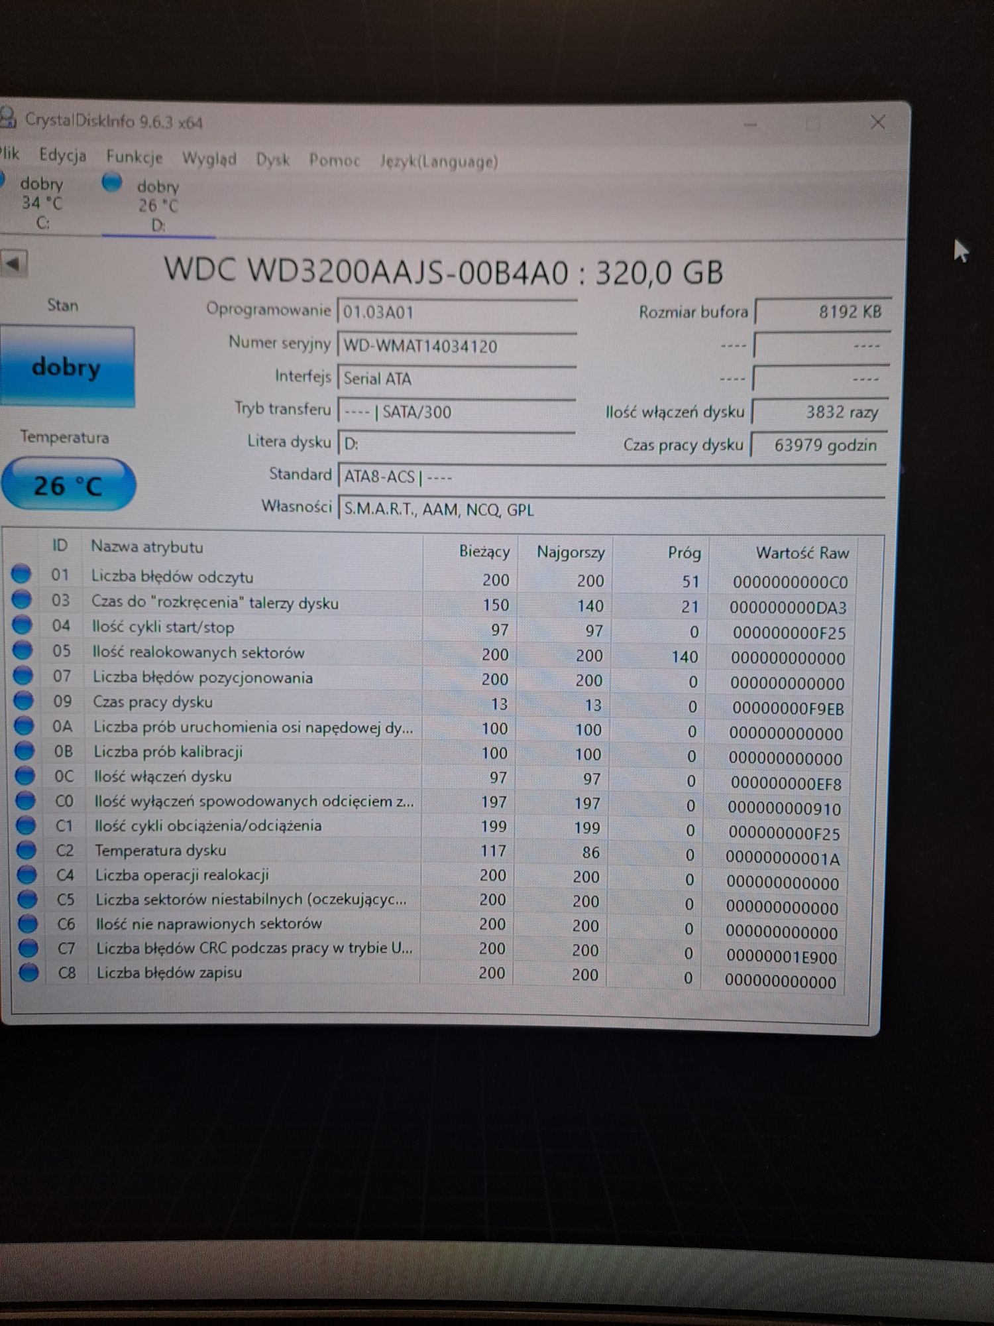994x1326 pixels.
Task: Click status circle of attribute C8 row
Action: click(x=28, y=972)
